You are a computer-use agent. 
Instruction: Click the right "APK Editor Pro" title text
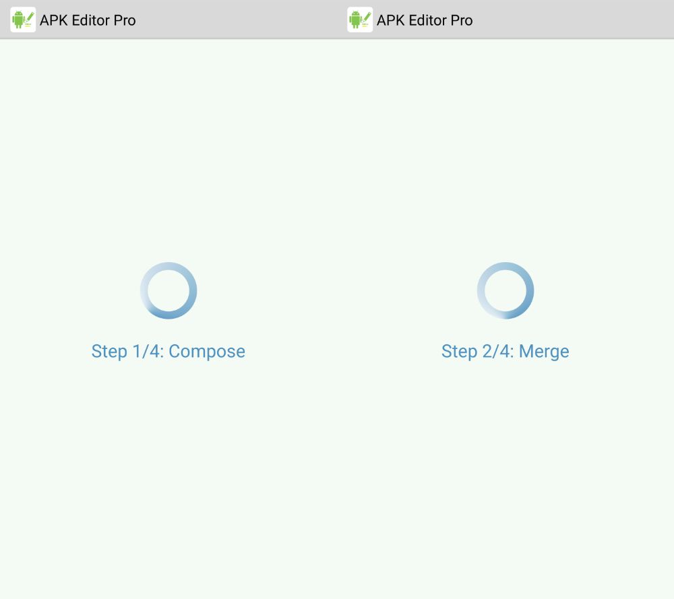click(425, 20)
